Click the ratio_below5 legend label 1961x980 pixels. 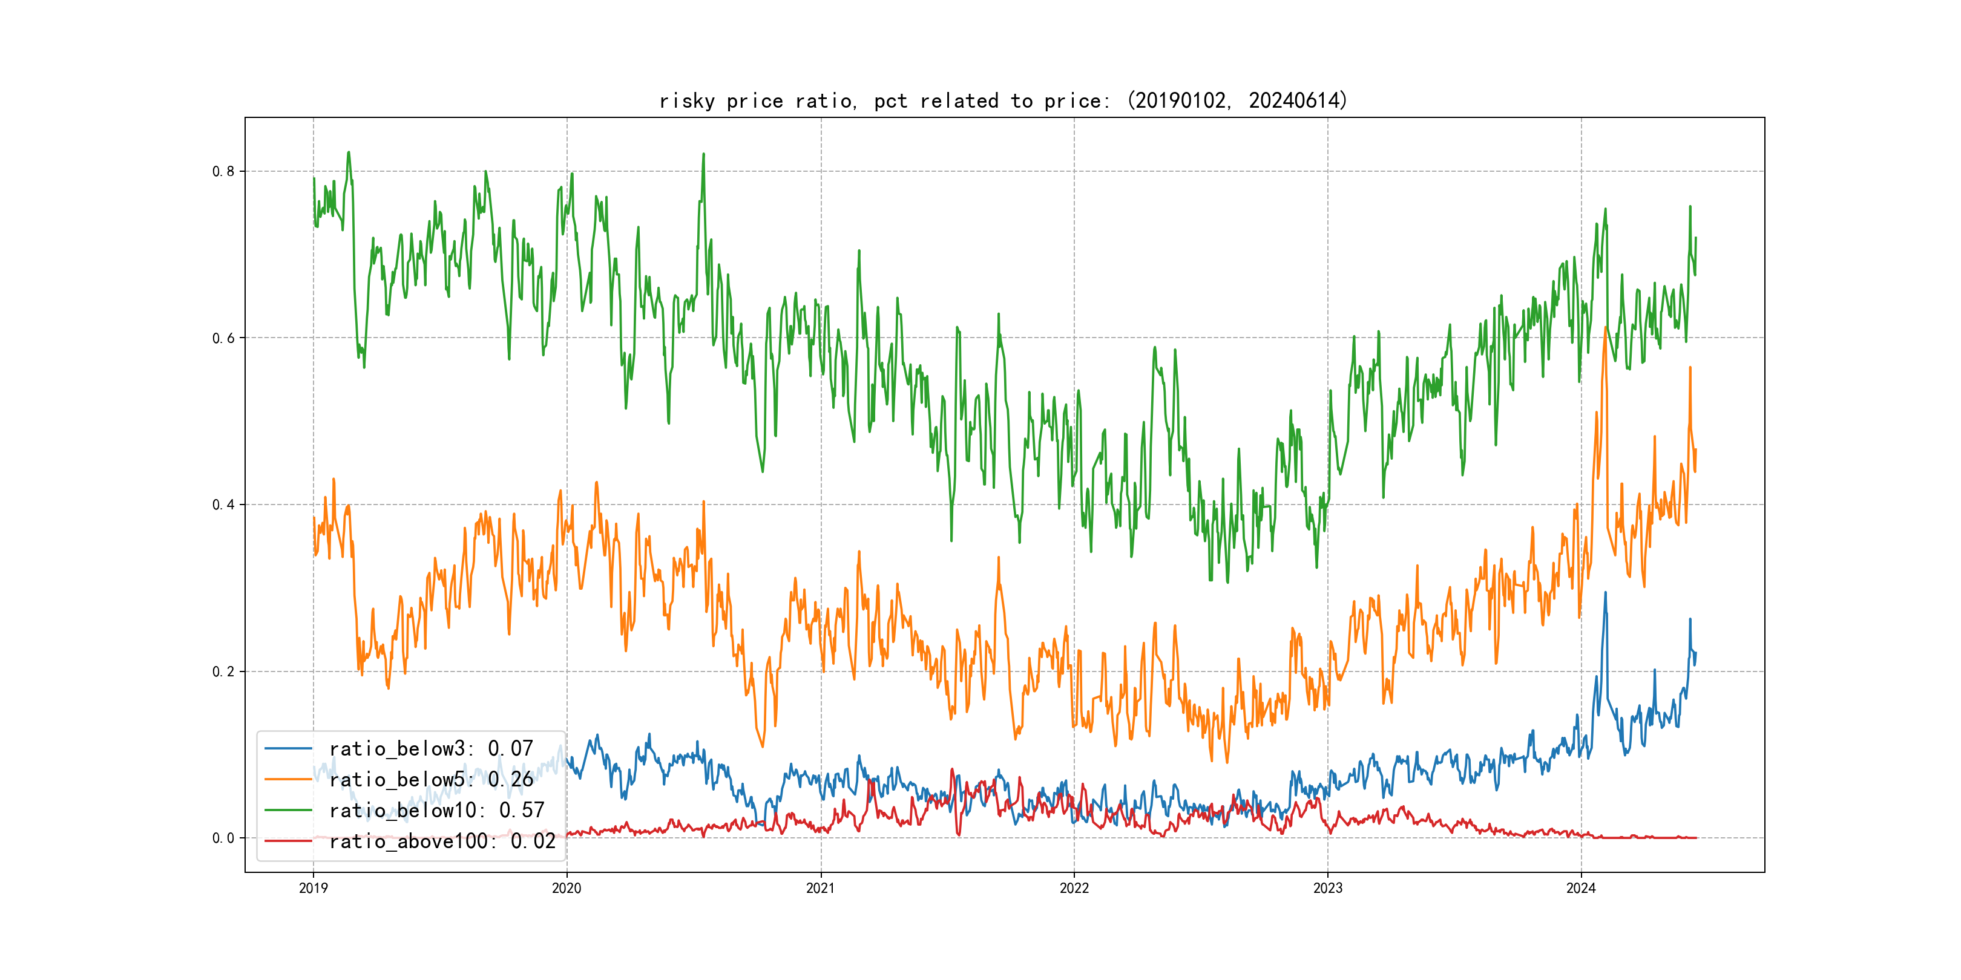[431, 780]
